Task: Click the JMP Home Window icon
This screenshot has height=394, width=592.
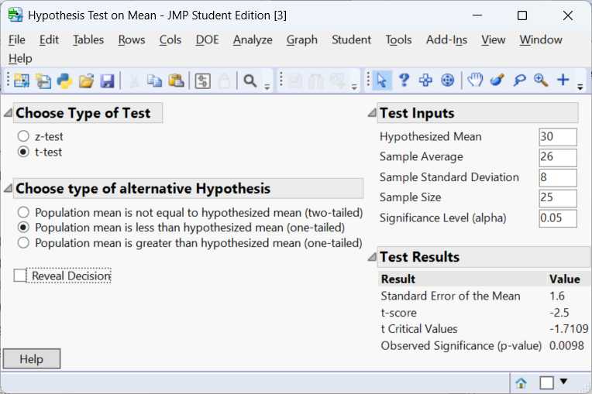Action: point(521,382)
